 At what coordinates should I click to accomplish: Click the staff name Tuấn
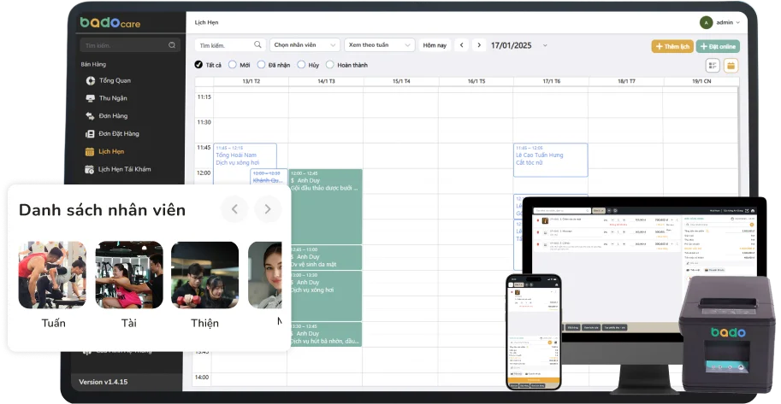point(53,324)
